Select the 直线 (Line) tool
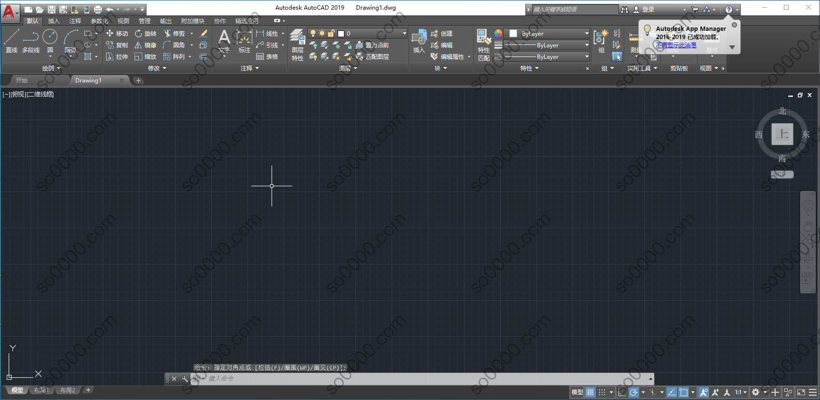The height and width of the screenshot is (400, 820). [x=12, y=41]
